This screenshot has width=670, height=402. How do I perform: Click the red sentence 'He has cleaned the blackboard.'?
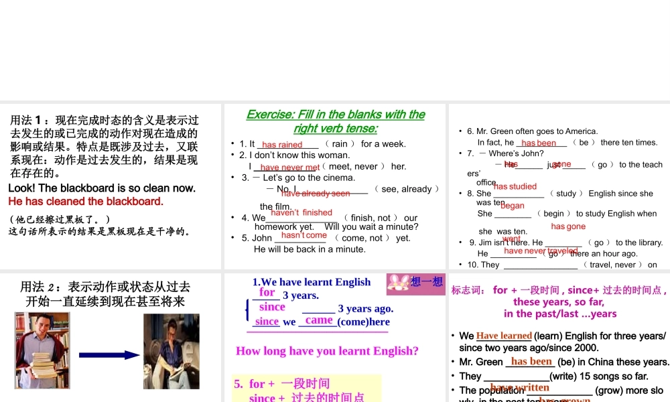point(86,201)
